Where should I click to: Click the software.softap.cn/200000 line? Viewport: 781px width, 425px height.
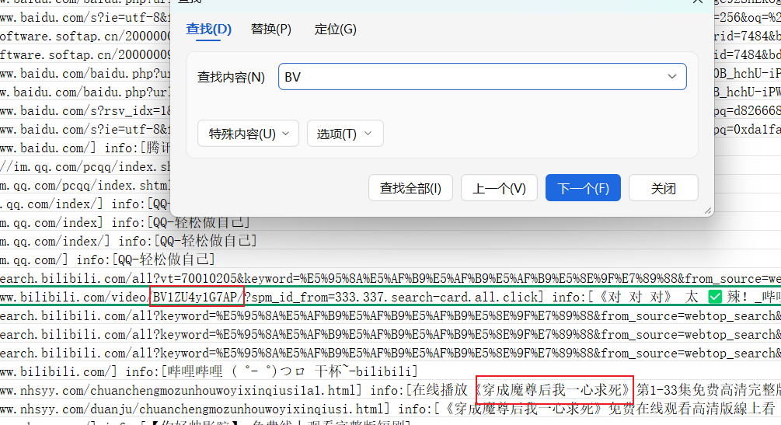tap(85, 37)
